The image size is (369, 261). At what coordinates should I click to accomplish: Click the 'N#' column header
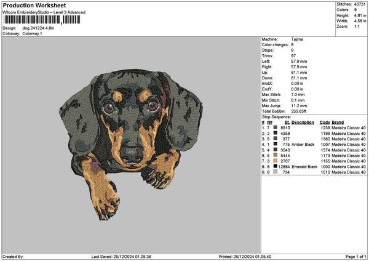[x=270, y=122]
